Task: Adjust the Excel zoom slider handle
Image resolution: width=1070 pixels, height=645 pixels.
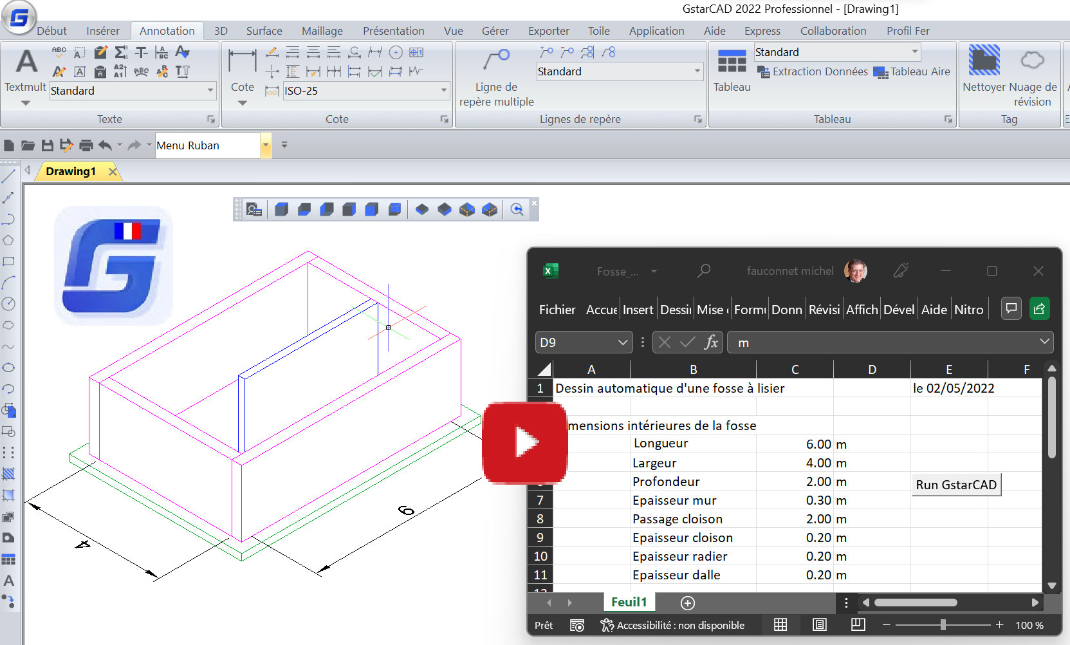Action: click(943, 625)
